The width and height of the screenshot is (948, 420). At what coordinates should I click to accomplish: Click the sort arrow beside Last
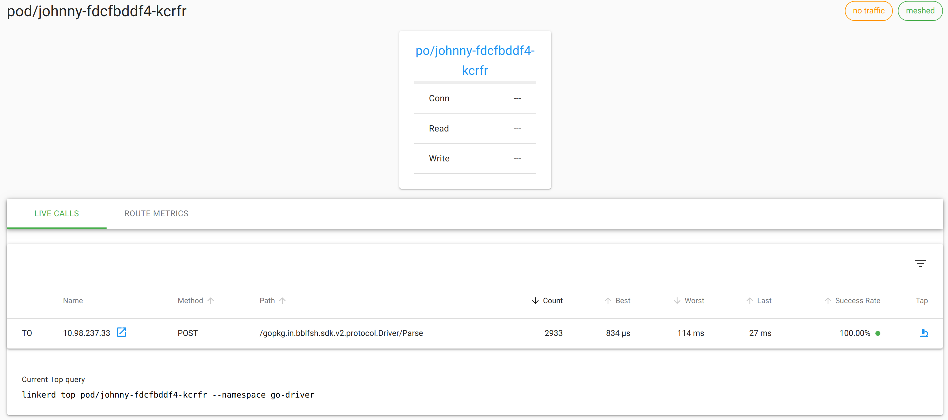[x=749, y=300]
